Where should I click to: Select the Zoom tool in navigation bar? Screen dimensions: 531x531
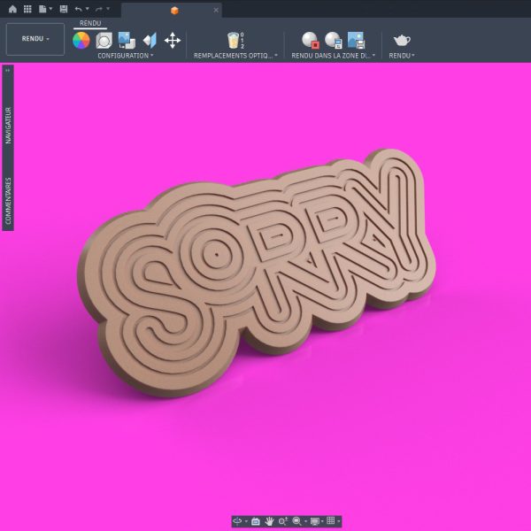point(283,521)
